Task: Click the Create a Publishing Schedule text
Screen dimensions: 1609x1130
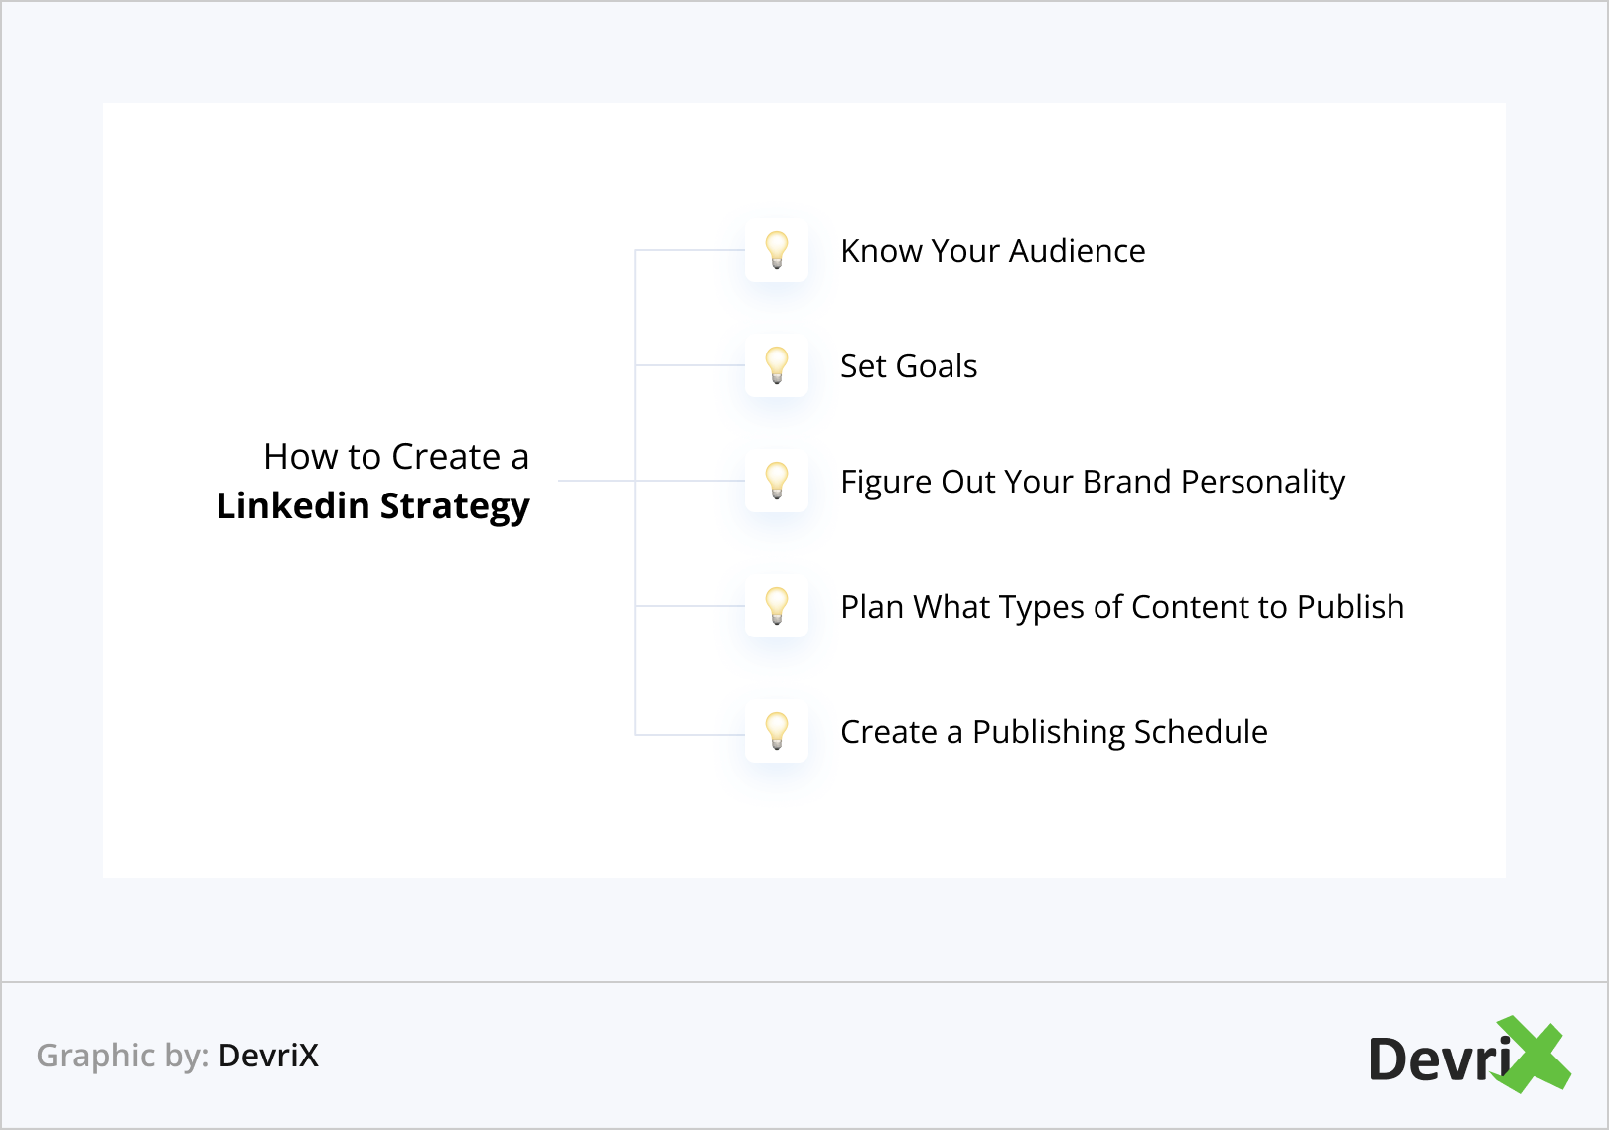Action: click(x=1054, y=732)
